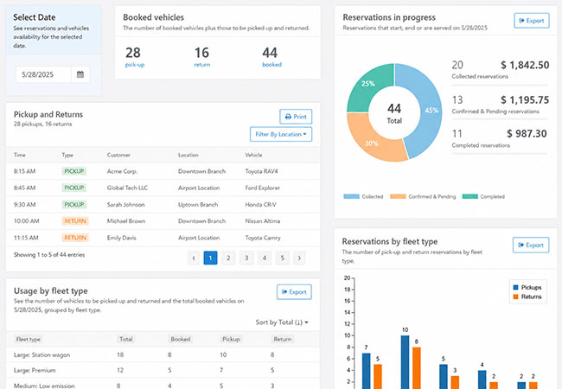Sort table by Location column header
Image resolution: width=562 pixels, height=389 pixels.
[188, 155]
